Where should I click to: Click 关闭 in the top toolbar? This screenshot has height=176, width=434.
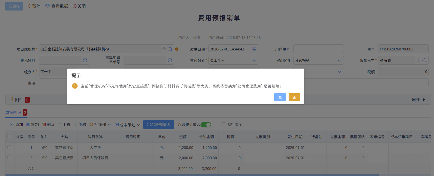tap(79, 6)
